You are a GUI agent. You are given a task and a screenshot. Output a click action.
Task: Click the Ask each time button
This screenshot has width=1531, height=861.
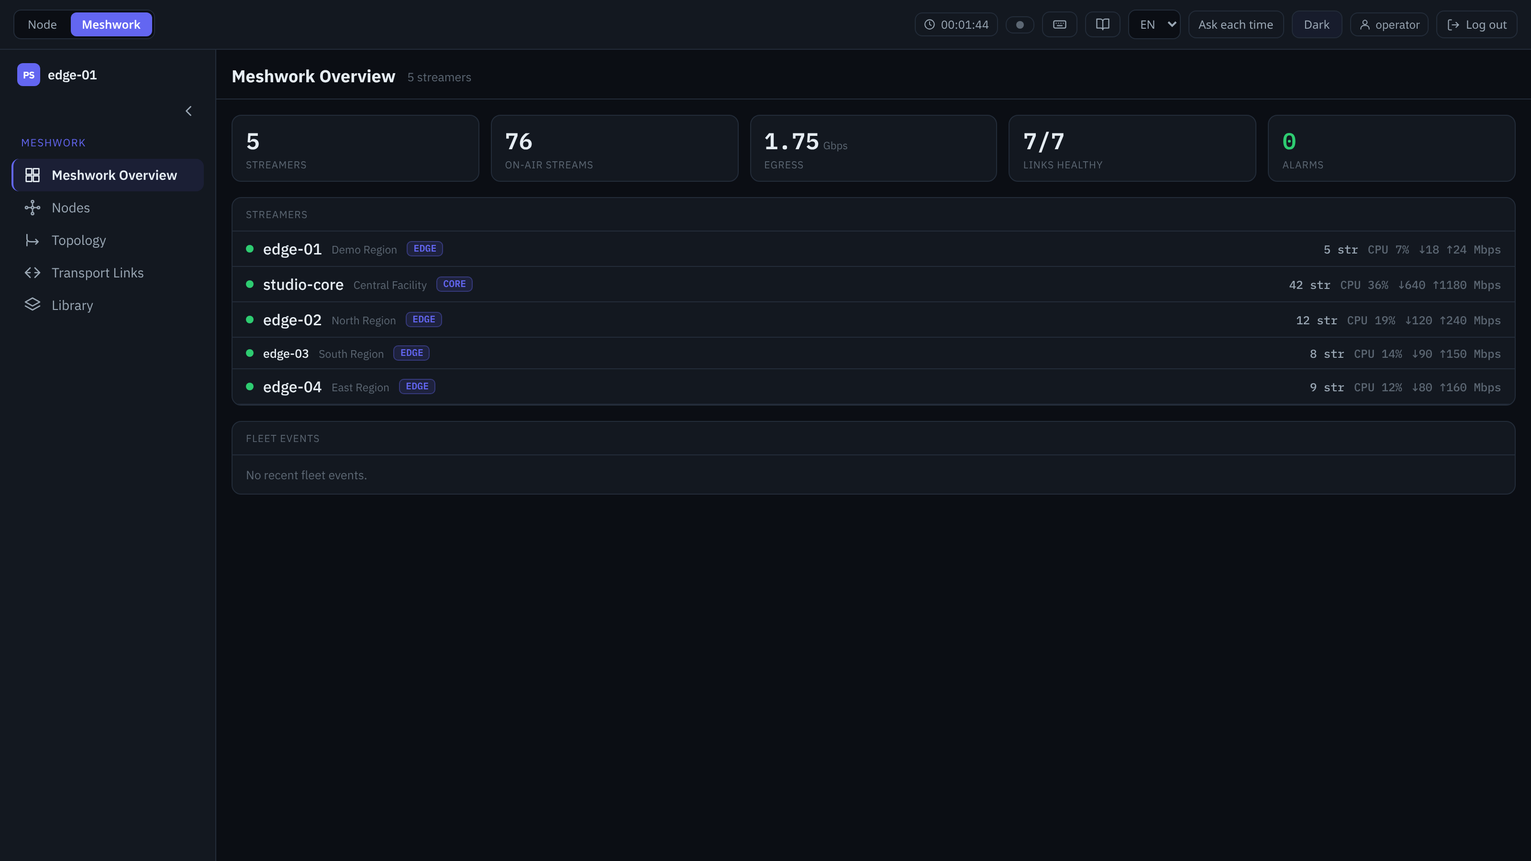point(1236,24)
